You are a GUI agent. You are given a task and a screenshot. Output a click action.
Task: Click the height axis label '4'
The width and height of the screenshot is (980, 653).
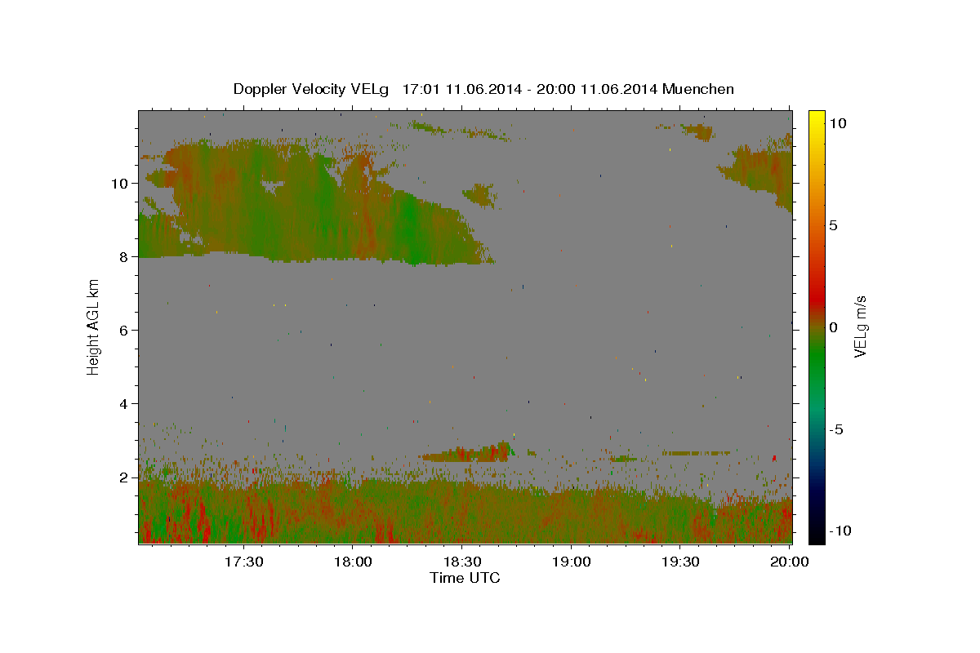point(124,403)
